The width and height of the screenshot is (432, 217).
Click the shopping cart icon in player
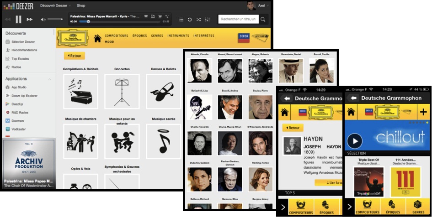[x=160, y=16]
